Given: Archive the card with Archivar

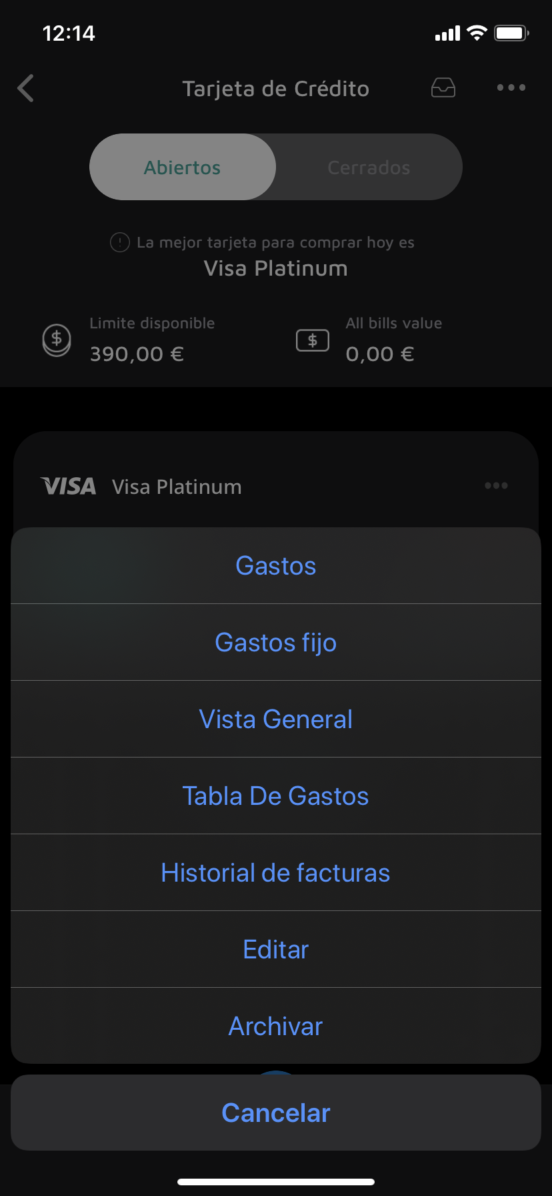Looking at the screenshot, I should 276,1026.
